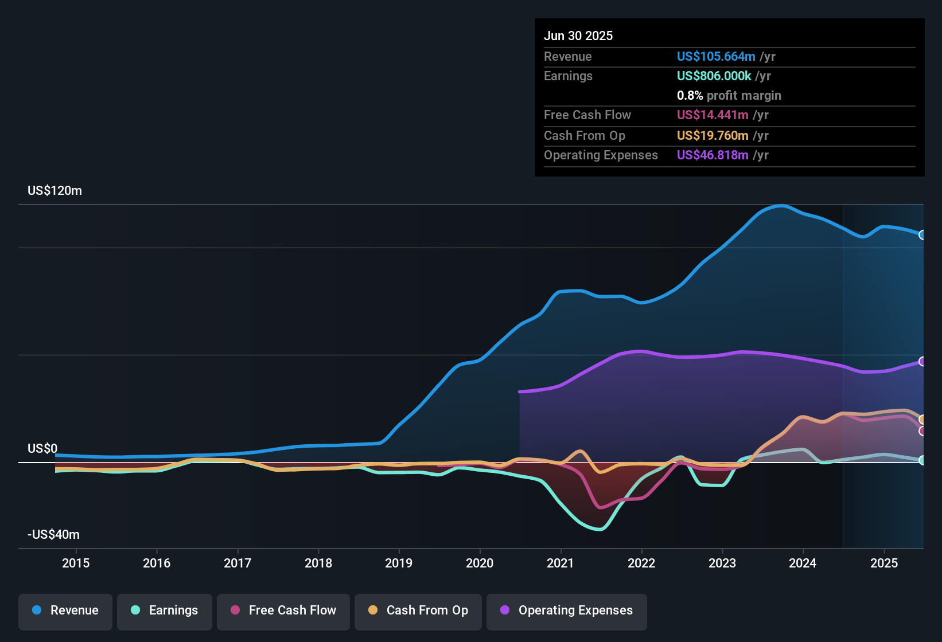The height and width of the screenshot is (642, 942).
Task: Click the 2024 forecast divider line
Action: 843,373
